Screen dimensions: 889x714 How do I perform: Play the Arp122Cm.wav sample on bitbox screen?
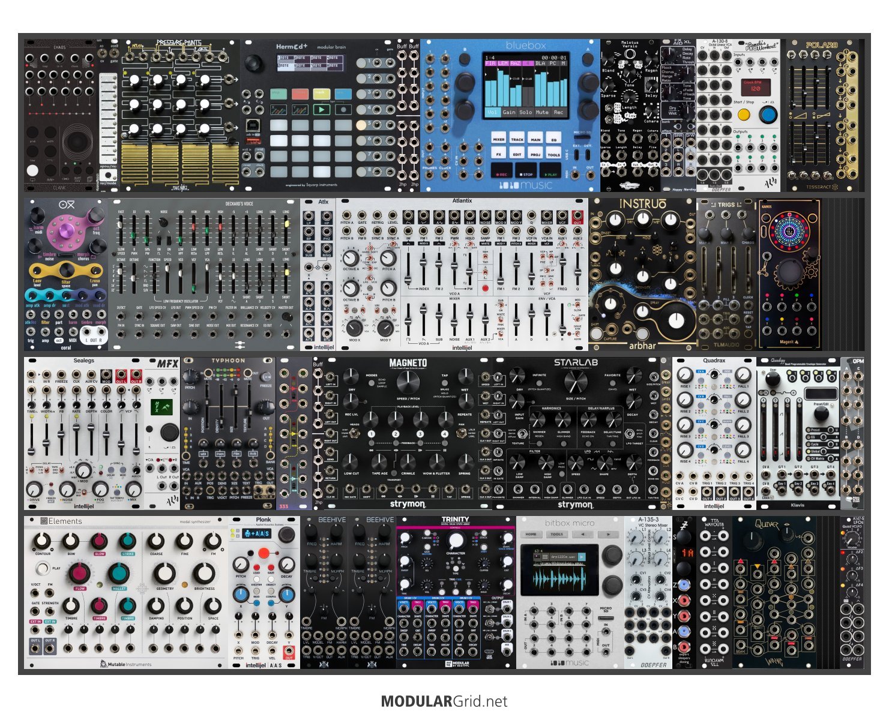coord(582,557)
